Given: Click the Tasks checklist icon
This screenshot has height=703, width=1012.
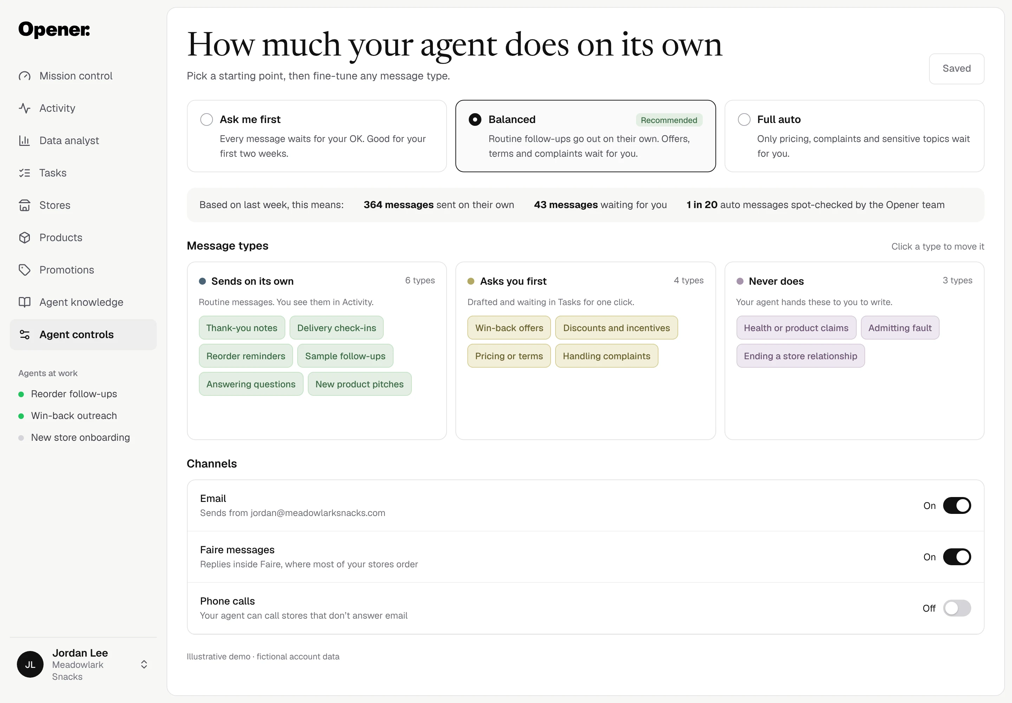Looking at the screenshot, I should [x=25, y=173].
